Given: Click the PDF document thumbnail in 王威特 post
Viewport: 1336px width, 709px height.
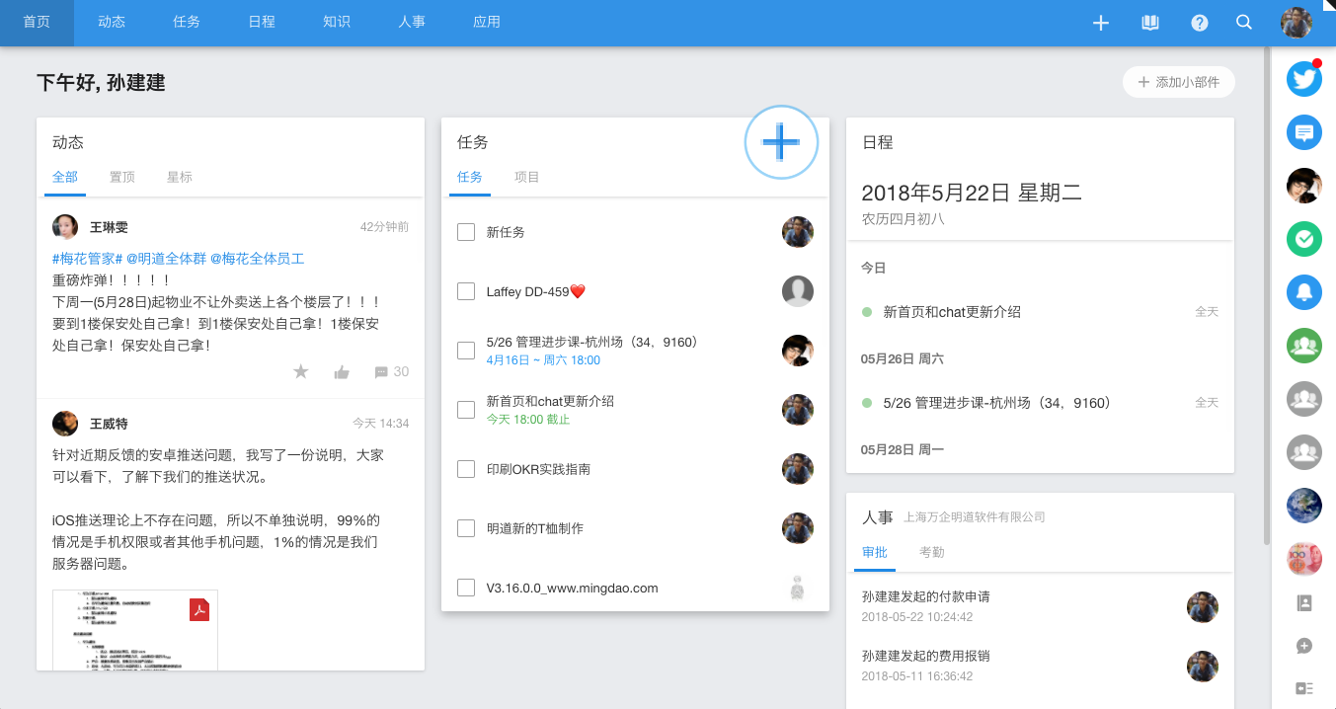Looking at the screenshot, I should (135, 630).
